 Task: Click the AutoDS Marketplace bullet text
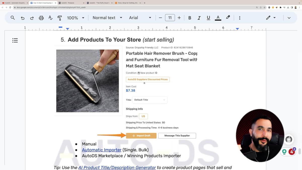(x=131, y=156)
